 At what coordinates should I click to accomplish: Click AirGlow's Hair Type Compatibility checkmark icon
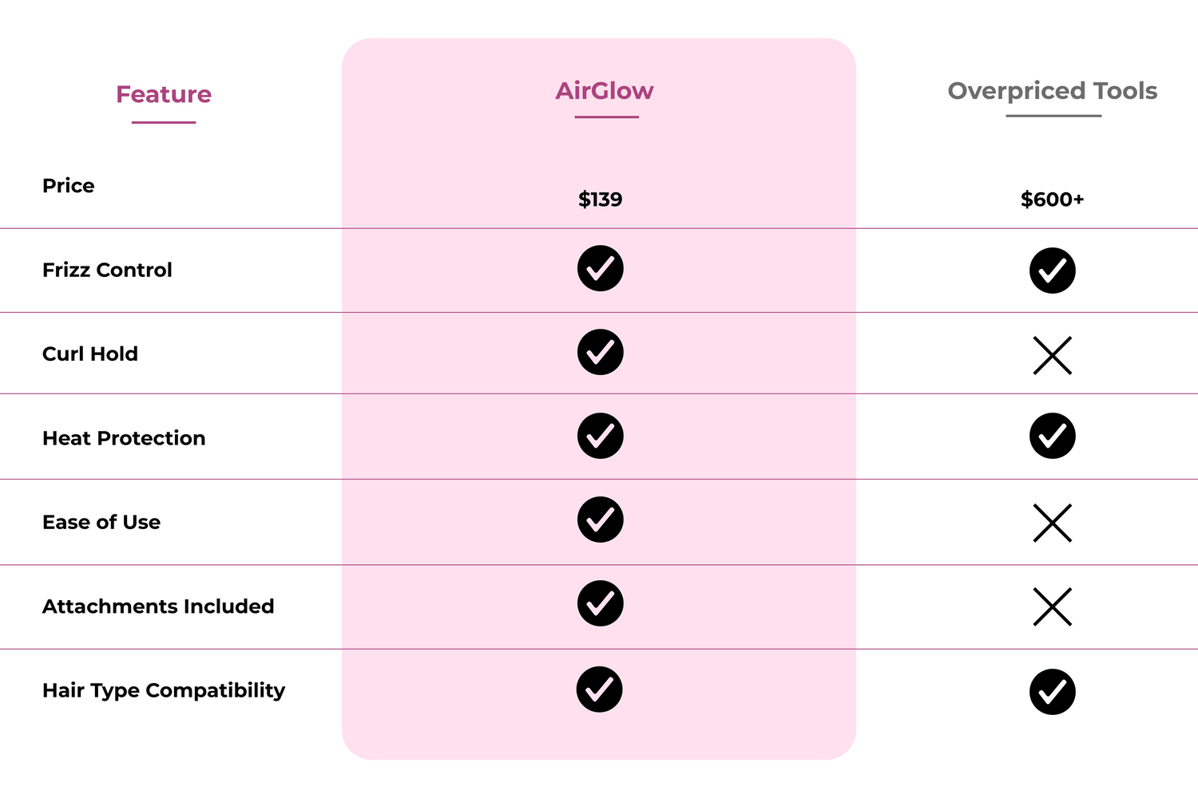point(600,689)
